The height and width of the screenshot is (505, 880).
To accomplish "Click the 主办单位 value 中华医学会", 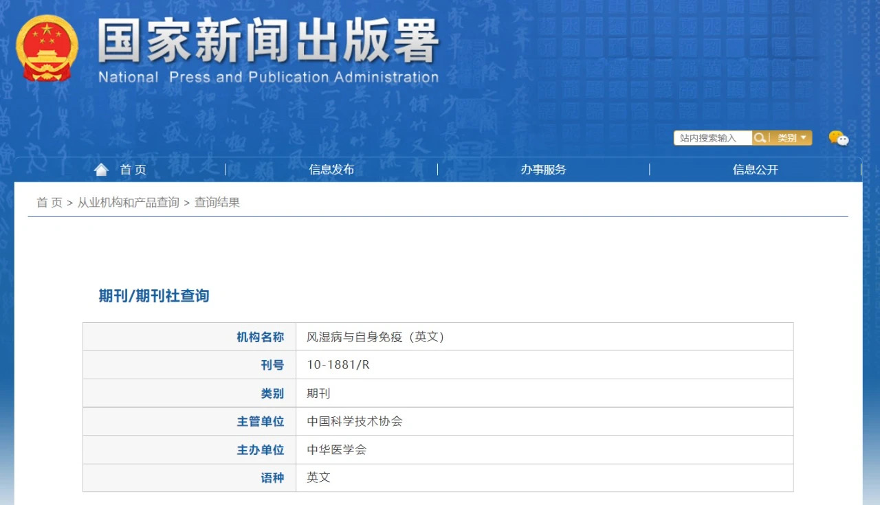I will pos(337,449).
